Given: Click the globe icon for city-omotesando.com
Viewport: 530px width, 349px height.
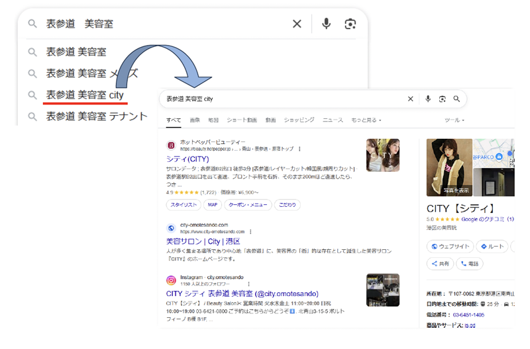Looking at the screenshot, I should (x=171, y=228).
